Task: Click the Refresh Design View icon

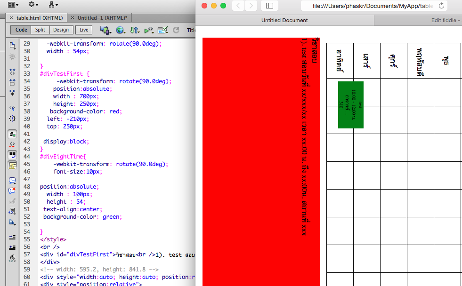Action: [x=176, y=30]
